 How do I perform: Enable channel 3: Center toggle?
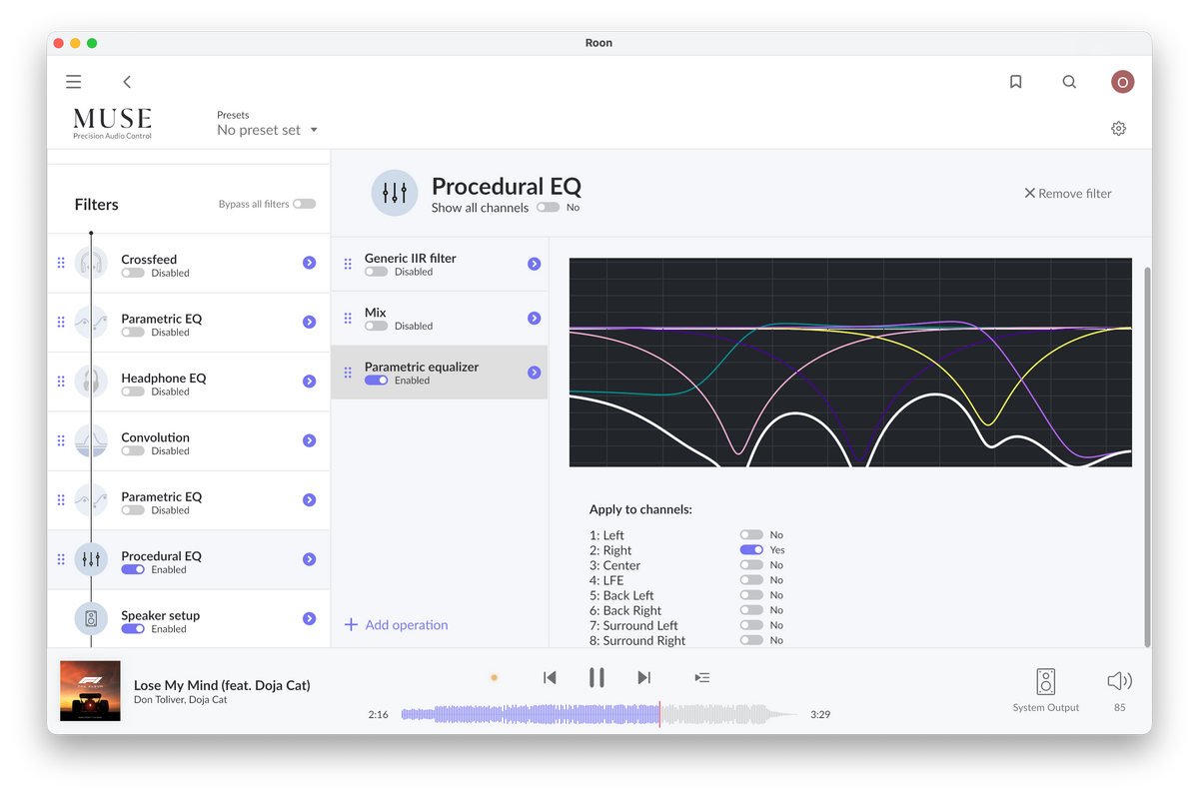[751, 565]
